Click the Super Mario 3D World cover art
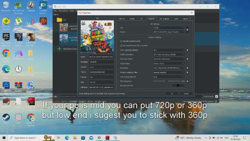The height and width of the screenshot is (141, 250). (97, 37)
